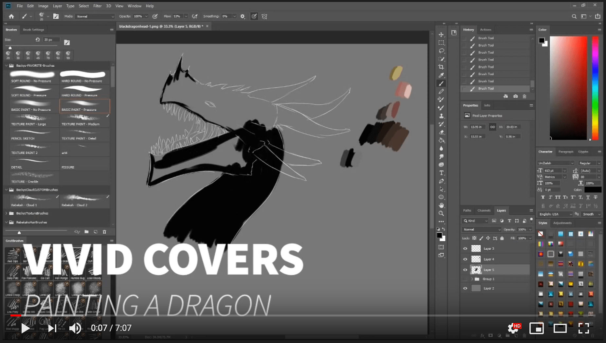Open Flow value dropdown arrow
This screenshot has height=343, width=606.
186,16
